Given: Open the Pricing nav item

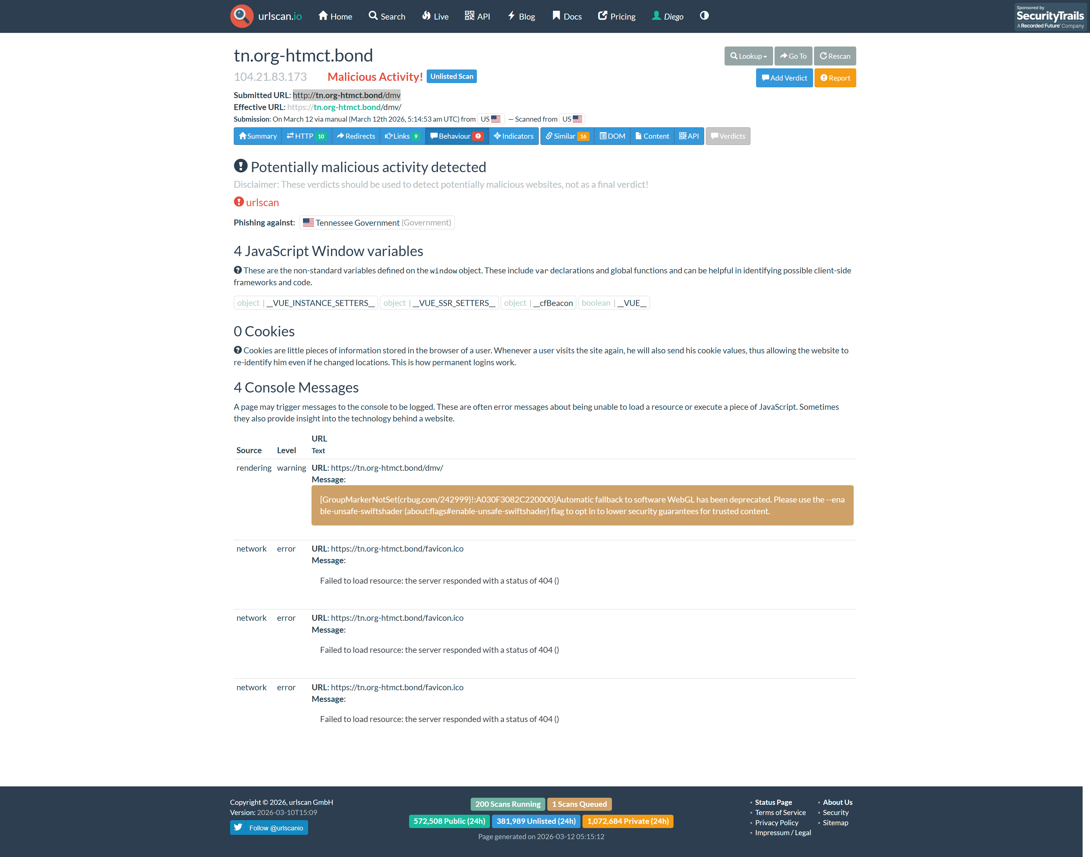Looking at the screenshot, I should coord(617,16).
